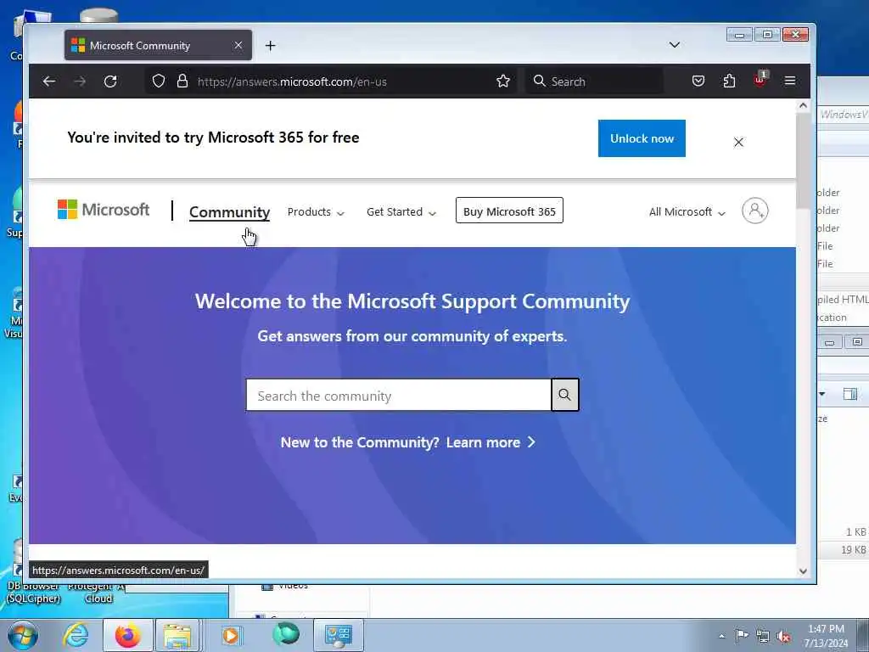Click the Unlock now button
Image resolution: width=869 pixels, height=652 pixels.
[x=642, y=138]
